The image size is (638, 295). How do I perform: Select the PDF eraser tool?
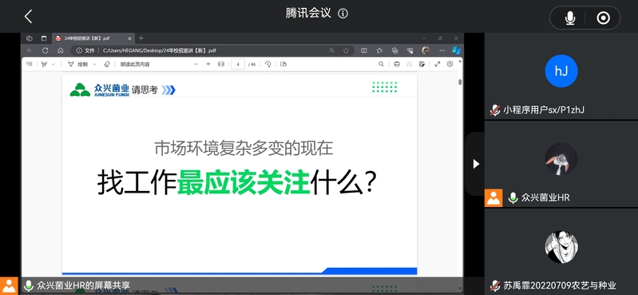107,64
